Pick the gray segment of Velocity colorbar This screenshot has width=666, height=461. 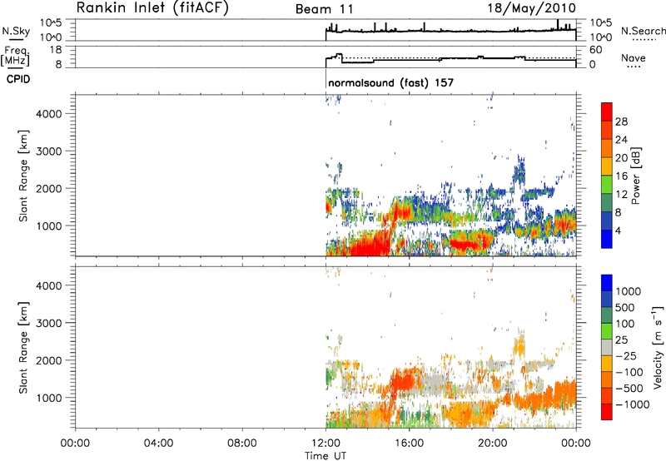(x=607, y=347)
